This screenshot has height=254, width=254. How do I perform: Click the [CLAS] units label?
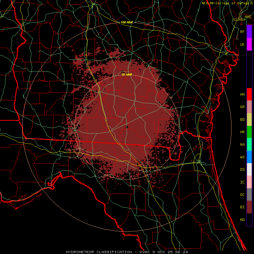pyautogui.click(x=238, y=19)
